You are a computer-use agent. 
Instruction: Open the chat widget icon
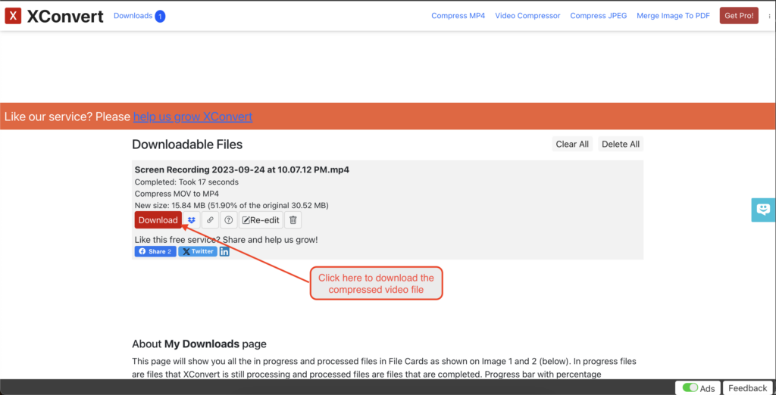764,210
